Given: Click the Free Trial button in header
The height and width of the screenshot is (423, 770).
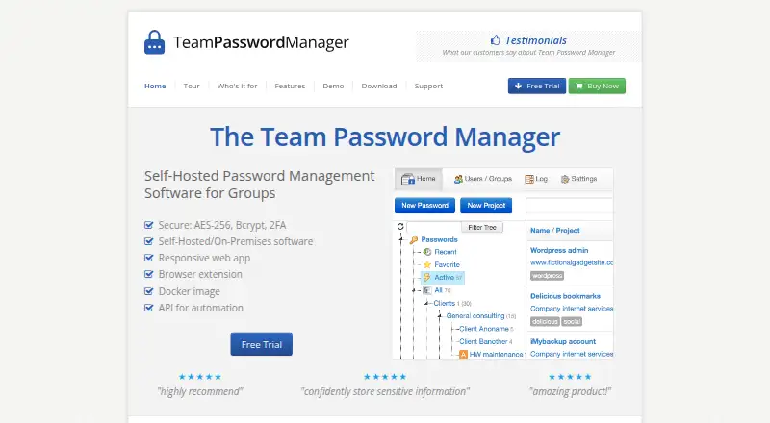Looking at the screenshot, I should point(537,86).
